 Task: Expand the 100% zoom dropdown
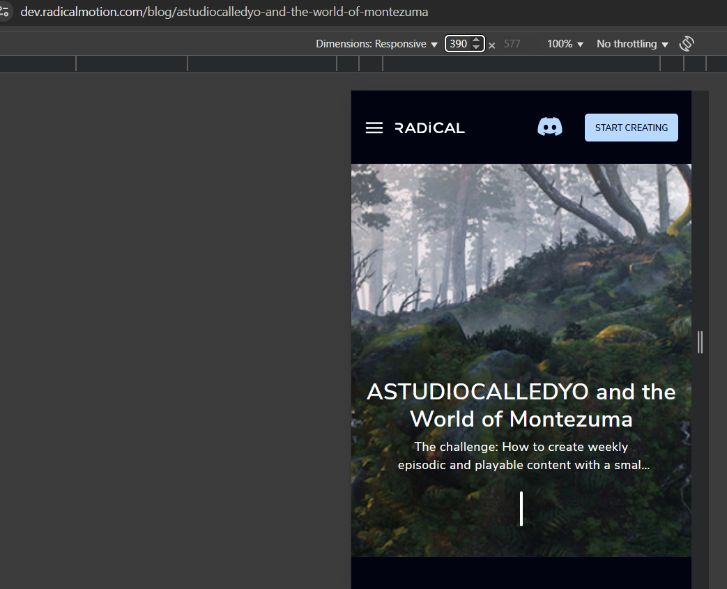565,44
